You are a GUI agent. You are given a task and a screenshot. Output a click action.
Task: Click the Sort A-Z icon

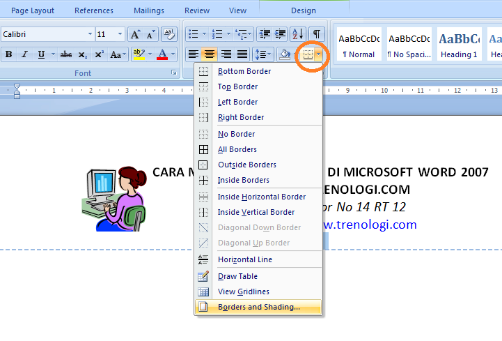coord(298,34)
